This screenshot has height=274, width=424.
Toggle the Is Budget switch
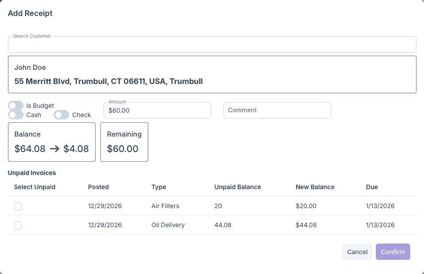tap(16, 106)
